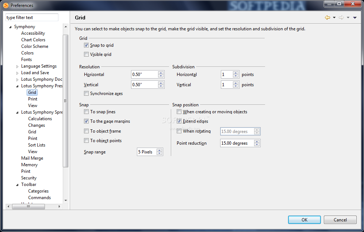Expand the Language Settings node
Screen dimensions: 364x232
[17, 66]
